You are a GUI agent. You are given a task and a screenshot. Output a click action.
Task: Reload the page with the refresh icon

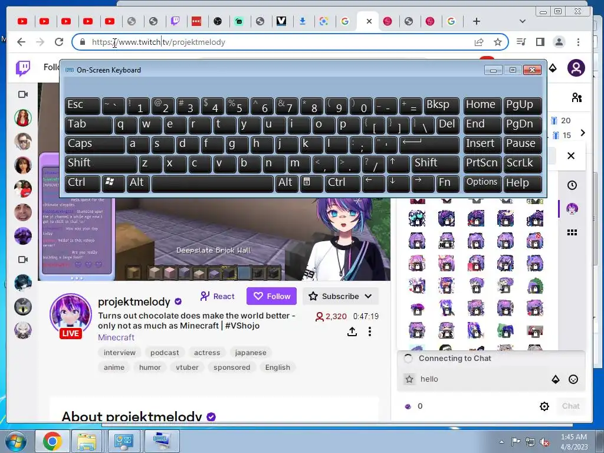(x=59, y=42)
